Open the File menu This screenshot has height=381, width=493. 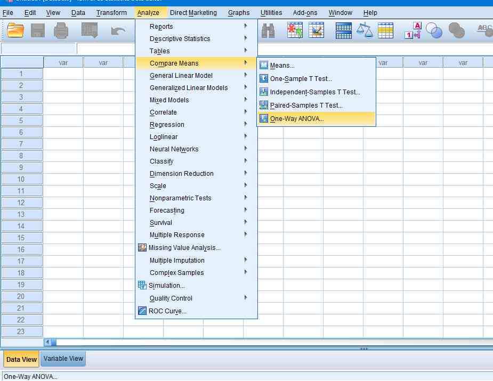pyautogui.click(x=8, y=13)
